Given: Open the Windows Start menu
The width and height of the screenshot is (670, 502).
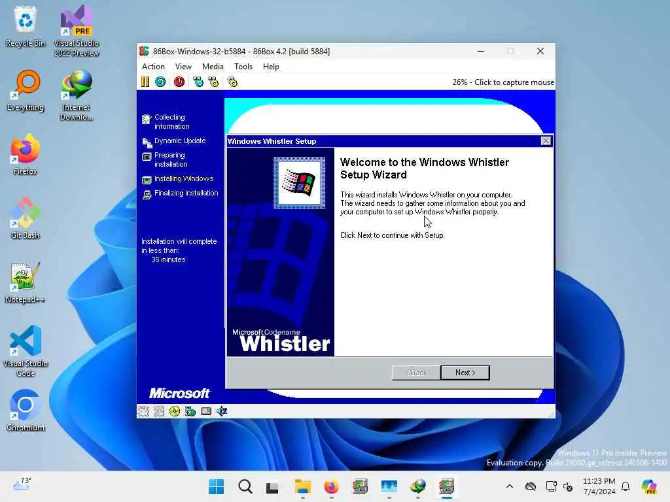Looking at the screenshot, I should (216, 486).
